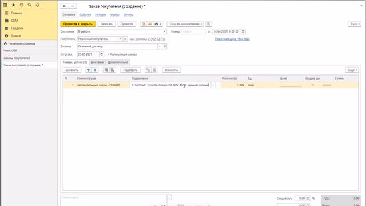
Task: Move the row up with the blue arrow
Action: click(x=89, y=70)
